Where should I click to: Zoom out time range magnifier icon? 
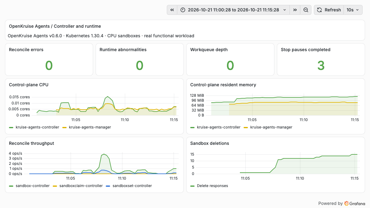coord(306,10)
